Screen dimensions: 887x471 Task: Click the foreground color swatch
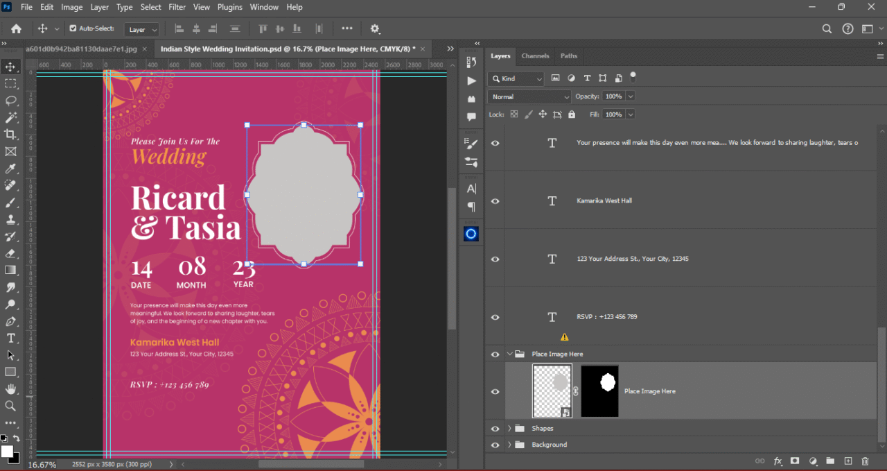click(6, 452)
